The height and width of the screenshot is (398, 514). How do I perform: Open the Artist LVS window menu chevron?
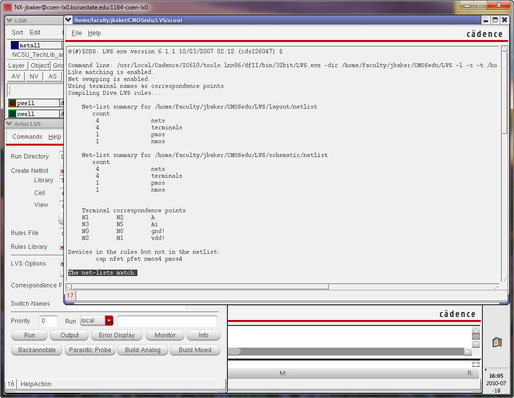(x=9, y=124)
